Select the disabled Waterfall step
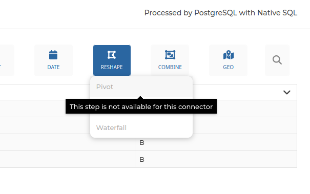This screenshot has height=194, width=310. (141, 127)
